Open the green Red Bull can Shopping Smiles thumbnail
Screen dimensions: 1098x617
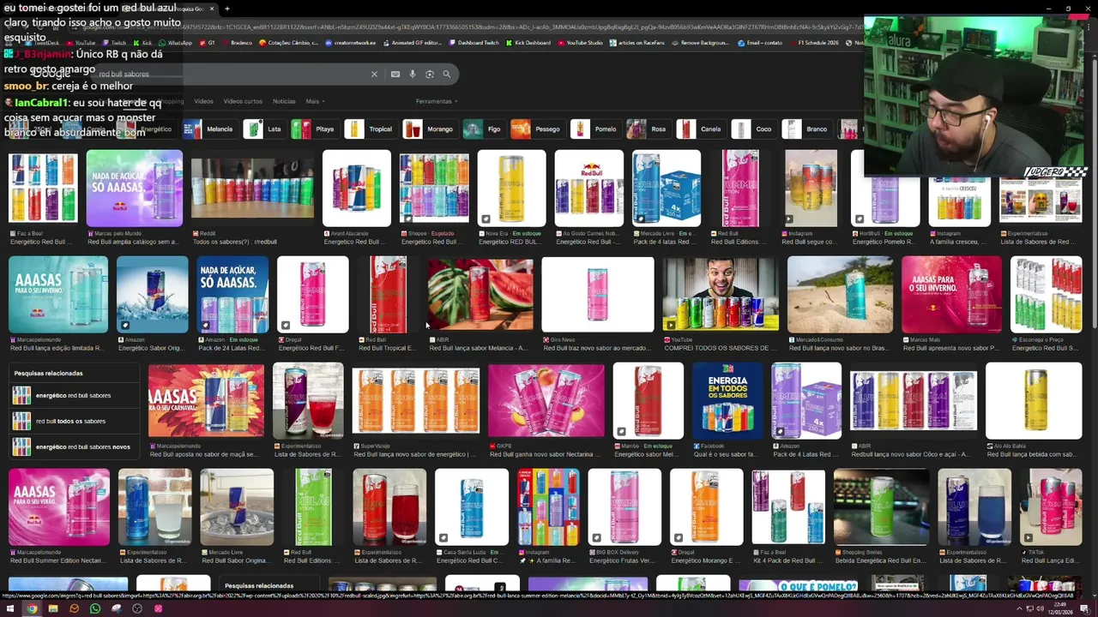(881, 507)
